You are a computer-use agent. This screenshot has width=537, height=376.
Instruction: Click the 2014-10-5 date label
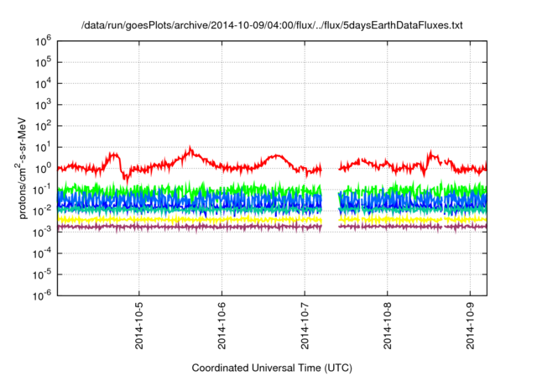[139, 326]
